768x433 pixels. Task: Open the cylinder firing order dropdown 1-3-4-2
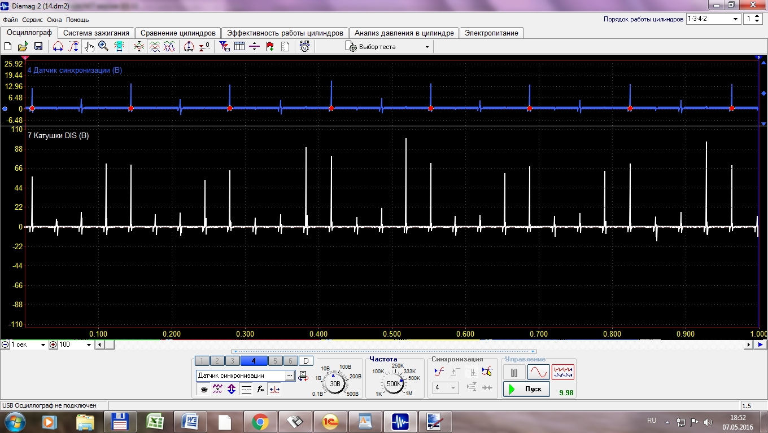[713, 19]
